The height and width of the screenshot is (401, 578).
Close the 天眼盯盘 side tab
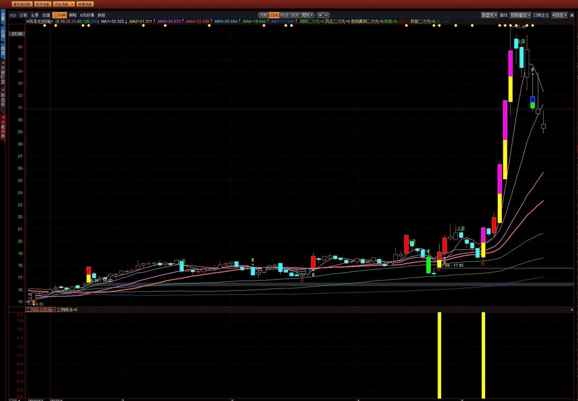coord(3,63)
